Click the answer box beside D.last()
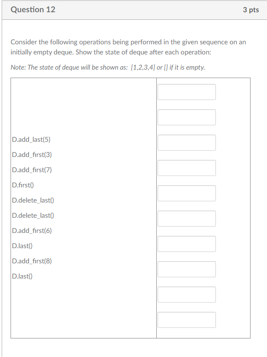 186,269
